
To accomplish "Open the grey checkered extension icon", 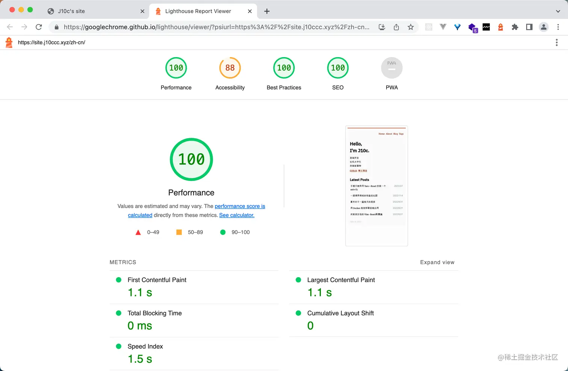I will click(x=429, y=27).
